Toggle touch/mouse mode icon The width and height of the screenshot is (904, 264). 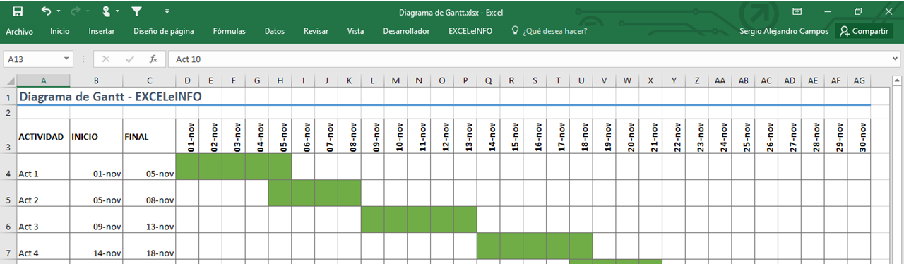click(106, 11)
